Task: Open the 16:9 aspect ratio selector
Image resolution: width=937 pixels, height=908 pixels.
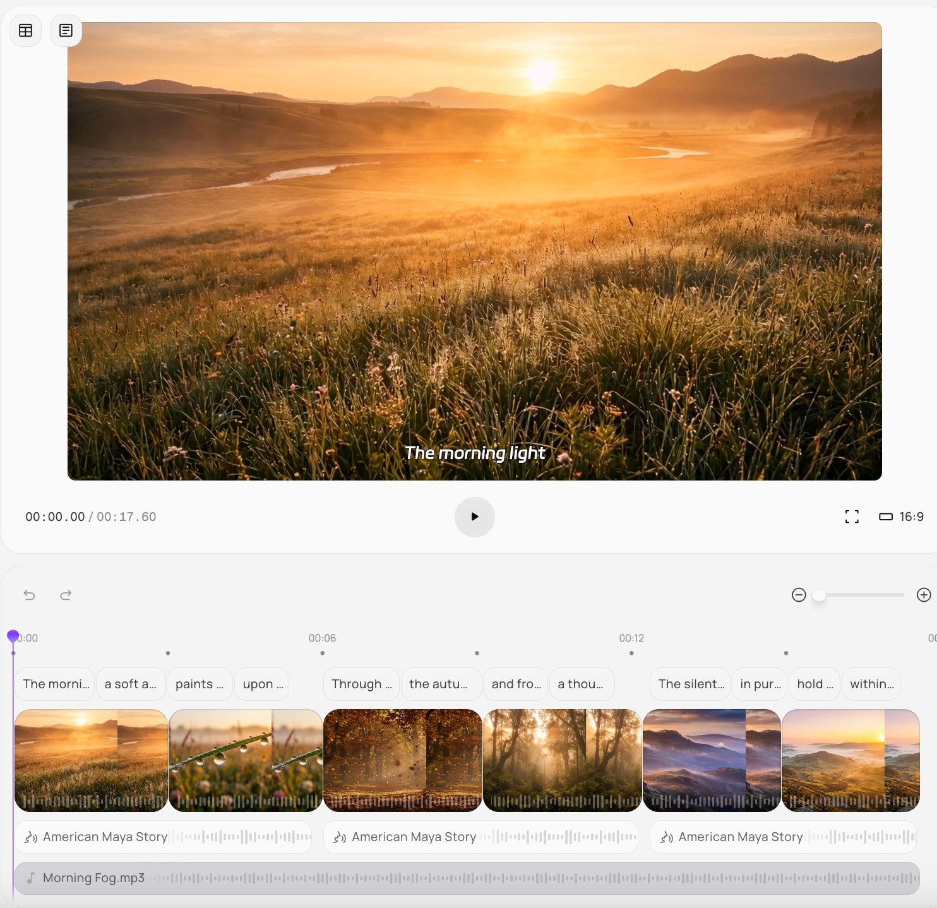Action: 902,517
